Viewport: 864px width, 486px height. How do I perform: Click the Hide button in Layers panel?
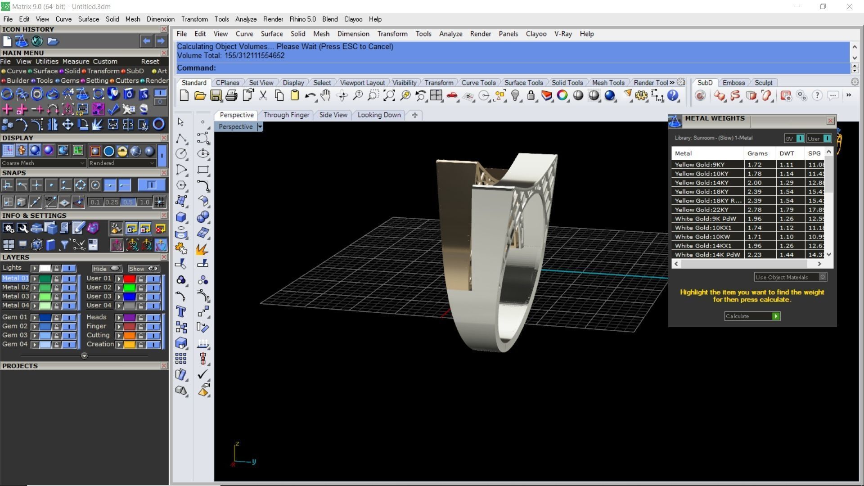pos(107,269)
